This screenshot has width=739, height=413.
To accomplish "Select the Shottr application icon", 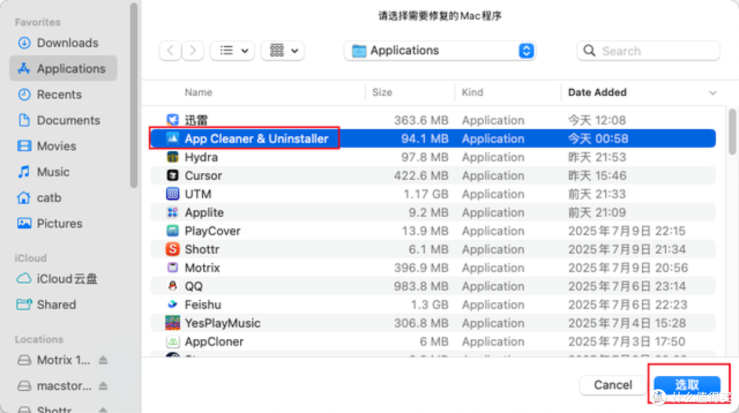I will click(172, 249).
